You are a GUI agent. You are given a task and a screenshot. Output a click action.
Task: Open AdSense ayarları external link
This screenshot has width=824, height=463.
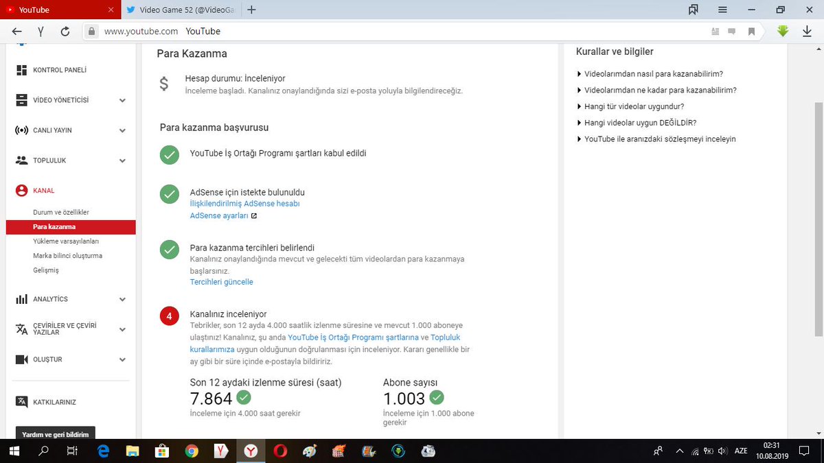(223, 215)
